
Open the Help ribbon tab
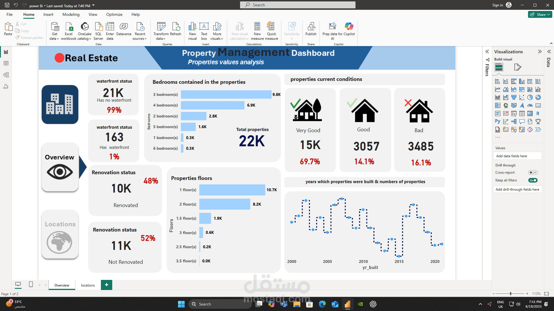(x=136, y=14)
